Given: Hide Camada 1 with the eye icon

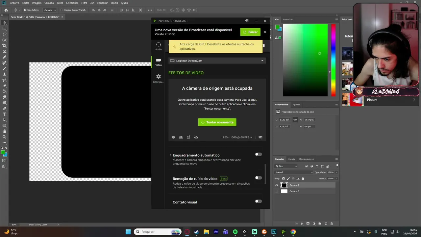Looking at the screenshot, I should coord(277,185).
